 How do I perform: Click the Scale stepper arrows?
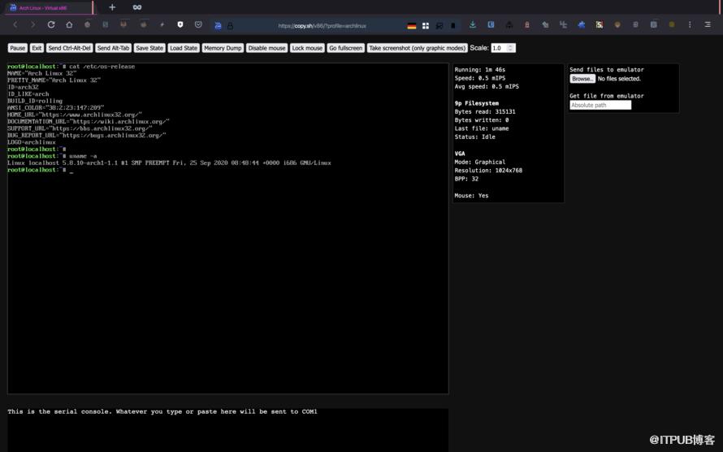click(511, 48)
